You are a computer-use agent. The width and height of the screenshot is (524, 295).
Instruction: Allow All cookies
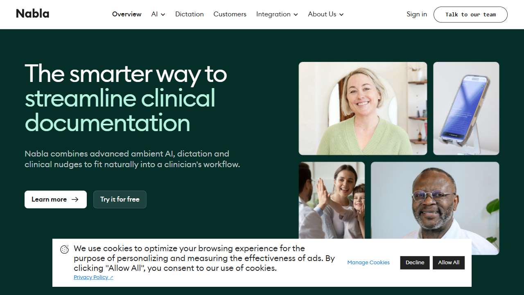pyautogui.click(x=449, y=263)
